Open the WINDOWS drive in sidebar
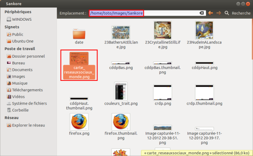The width and height of the screenshot is (253, 156). 19,19
